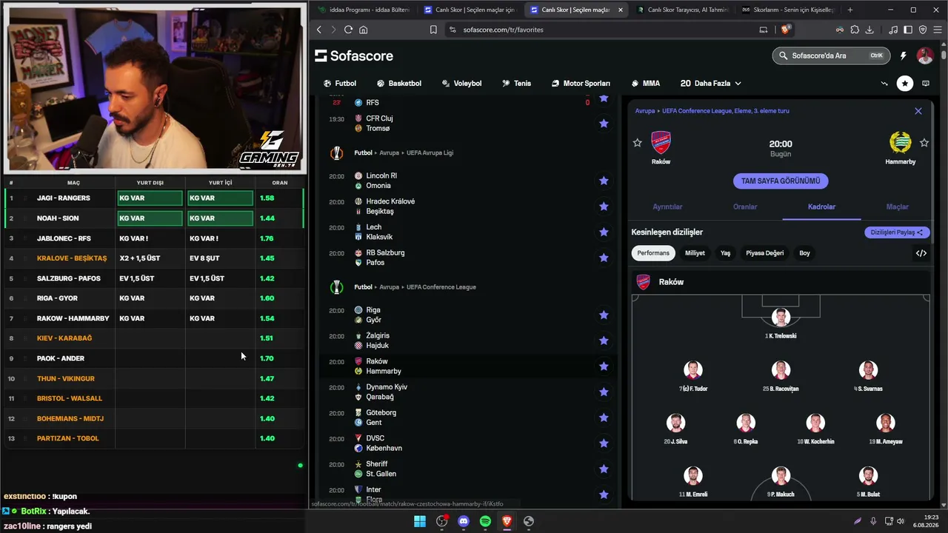Open the Brave Shields icon
The height and width of the screenshot is (533, 948).
pyautogui.click(x=785, y=30)
